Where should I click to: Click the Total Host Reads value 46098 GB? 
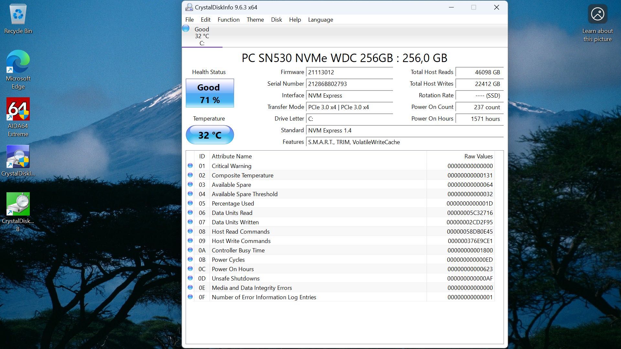[479, 72]
